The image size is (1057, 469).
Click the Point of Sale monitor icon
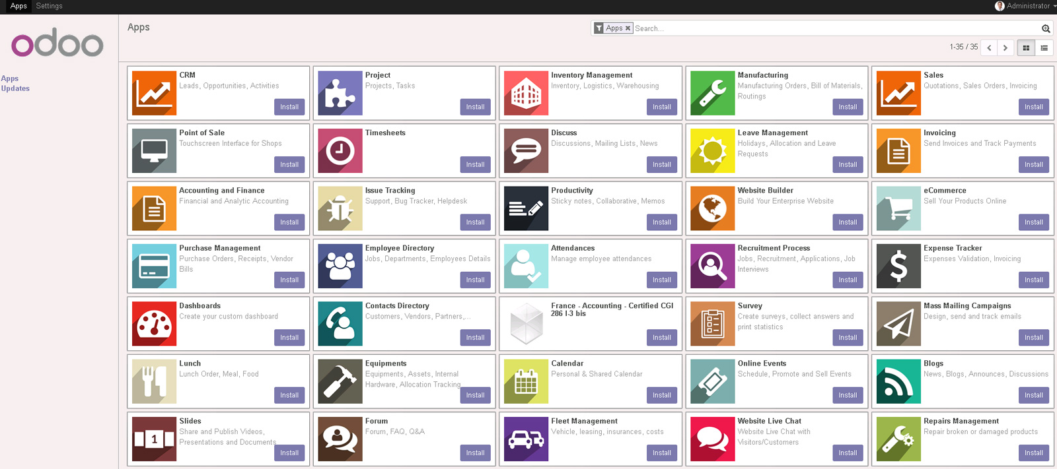pyautogui.click(x=154, y=151)
